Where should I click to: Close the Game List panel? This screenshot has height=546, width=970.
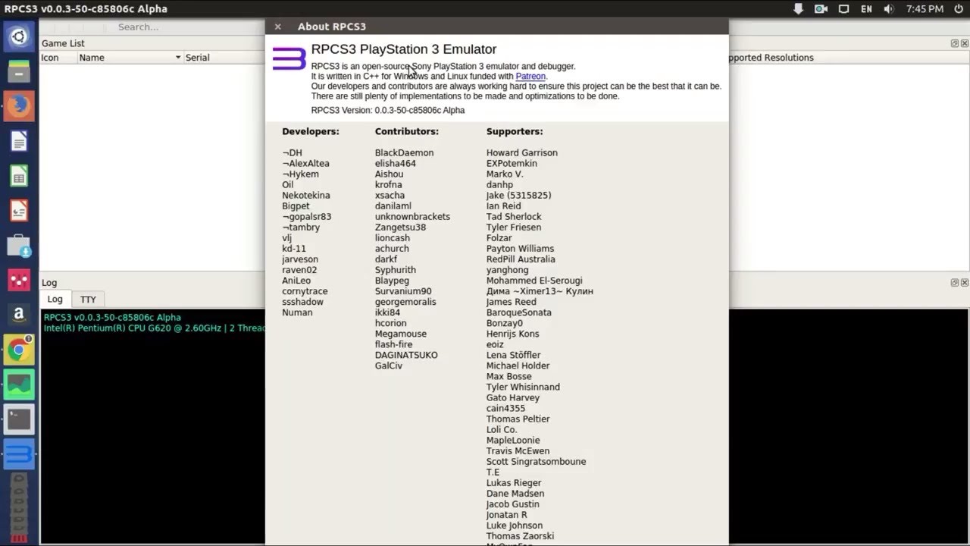[x=965, y=43]
